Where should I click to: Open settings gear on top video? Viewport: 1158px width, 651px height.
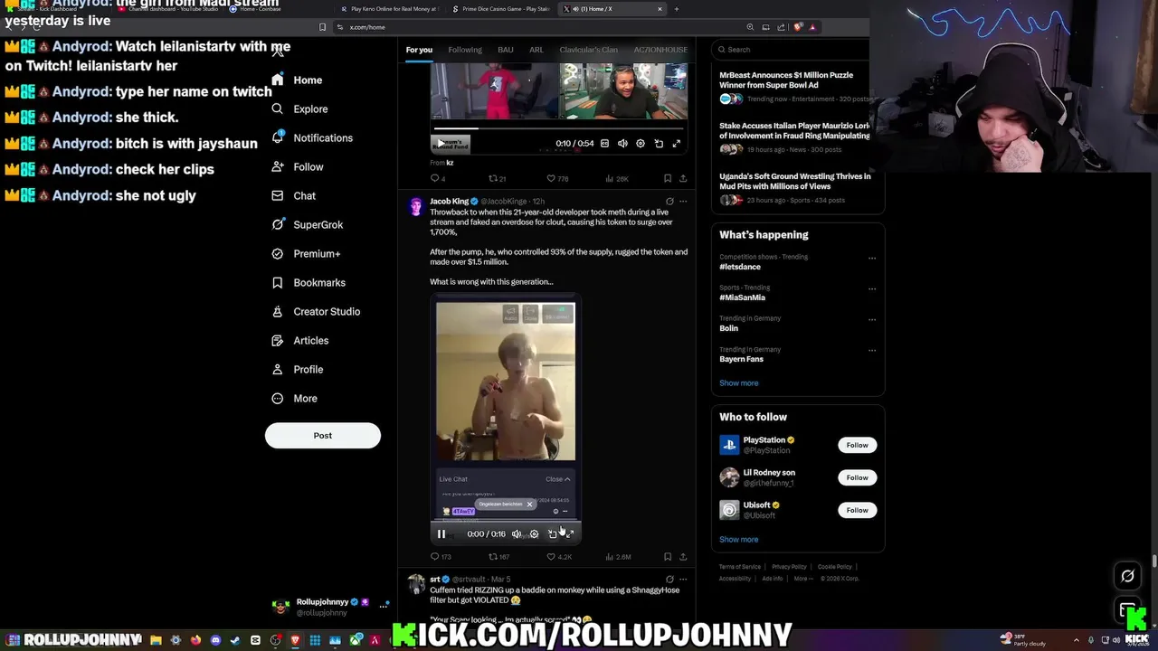click(x=641, y=144)
